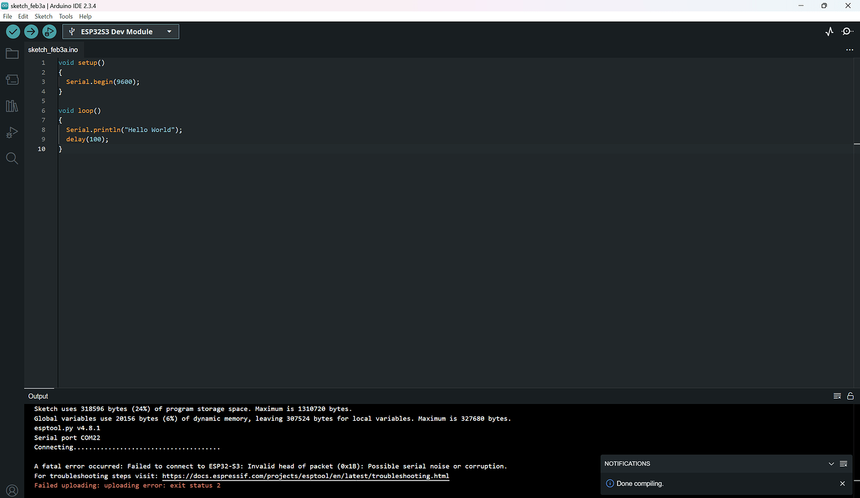The height and width of the screenshot is (498, 860).
Task: Open the Debug sidebar panel
Action: (x=12, y=132)
